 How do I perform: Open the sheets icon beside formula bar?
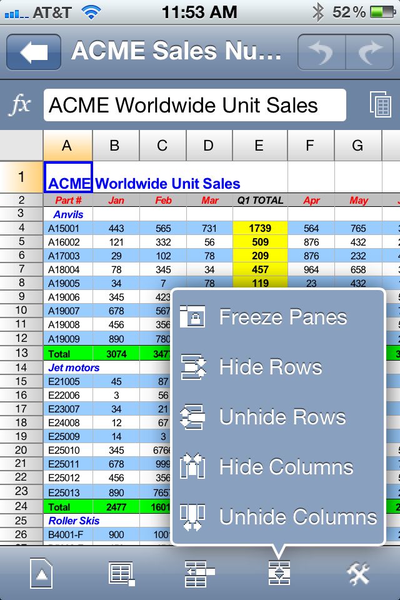[380, 105]
